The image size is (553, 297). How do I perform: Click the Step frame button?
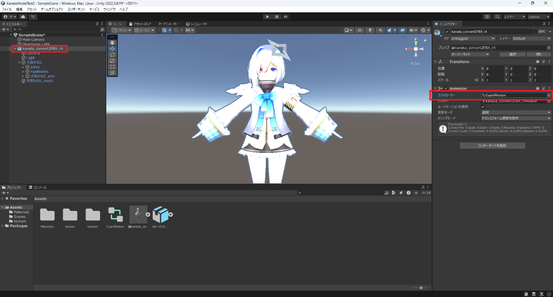click(x=286, y=17)
